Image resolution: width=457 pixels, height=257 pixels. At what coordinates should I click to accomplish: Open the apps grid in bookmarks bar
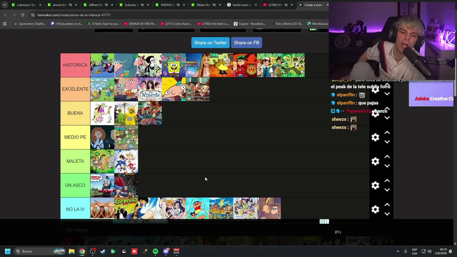coord(5,24)
